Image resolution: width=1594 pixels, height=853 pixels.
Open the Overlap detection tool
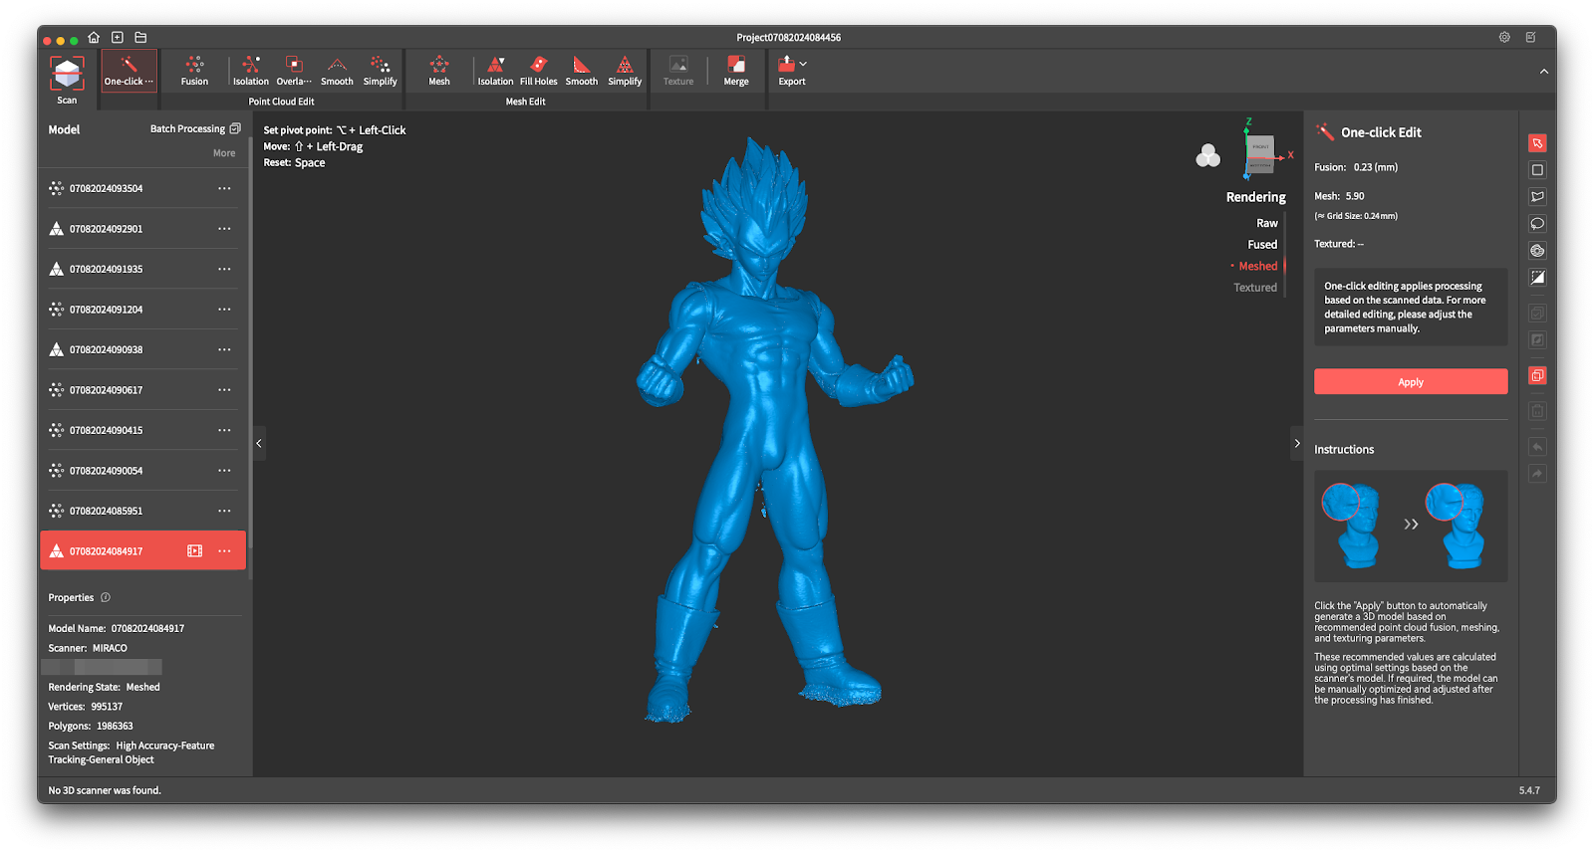point(294,72)
